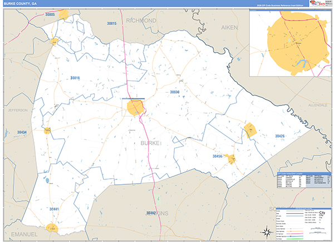
Task: Click the compass rose icon
Action: click(x=266, y=231)
